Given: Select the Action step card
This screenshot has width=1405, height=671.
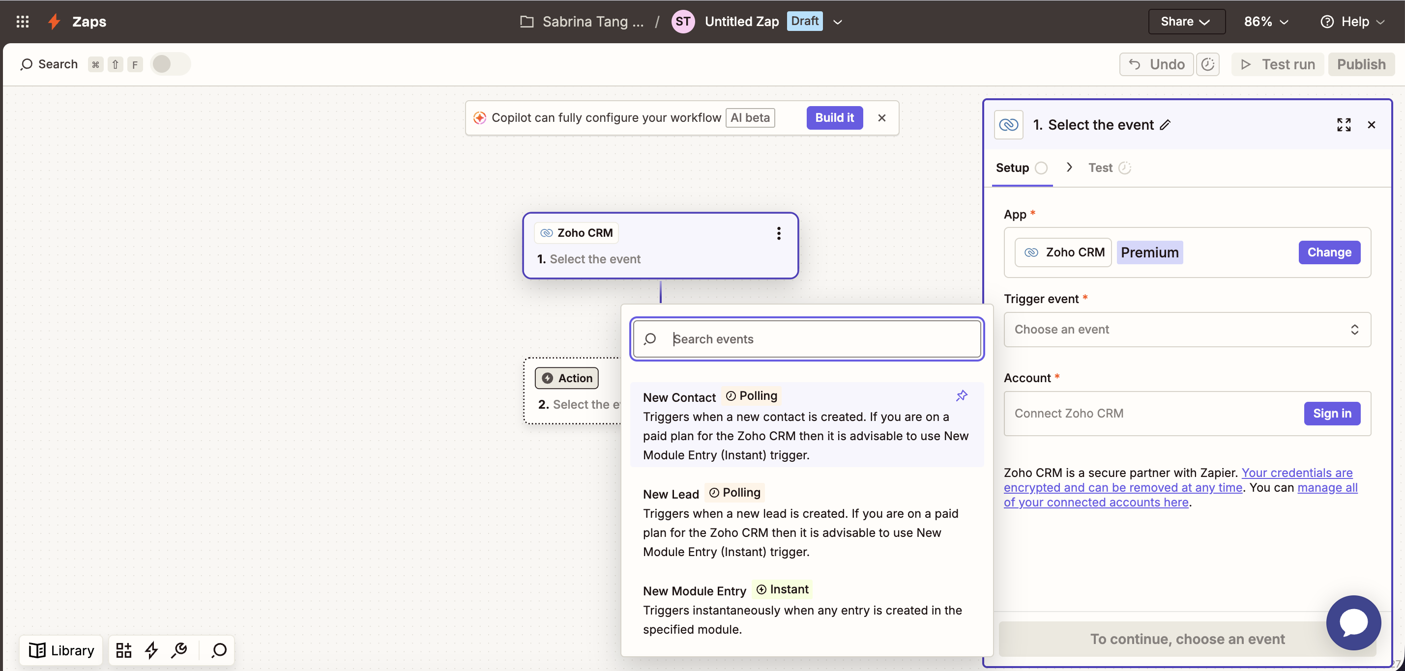Looking at the screenshot, I should click(x=573, y=391).
